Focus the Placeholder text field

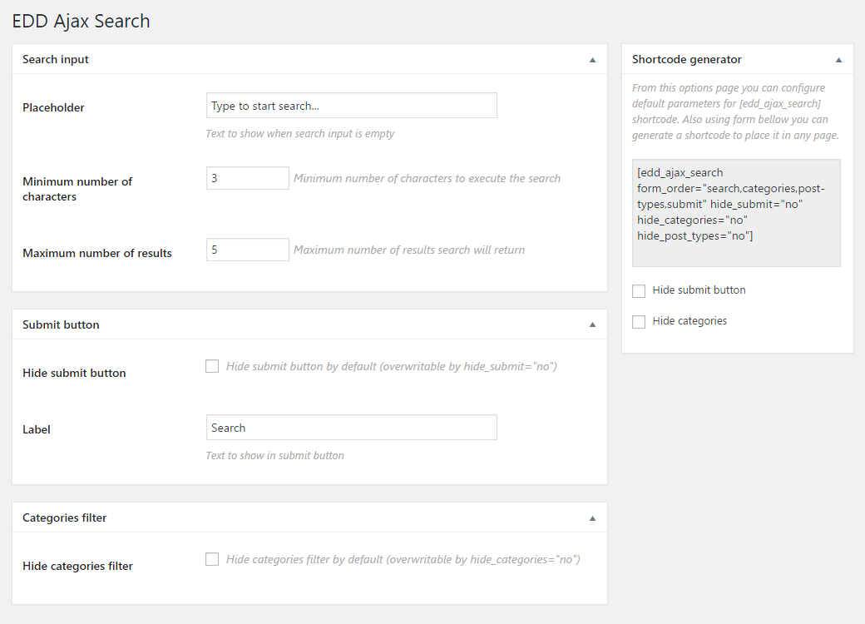[351, 106]
